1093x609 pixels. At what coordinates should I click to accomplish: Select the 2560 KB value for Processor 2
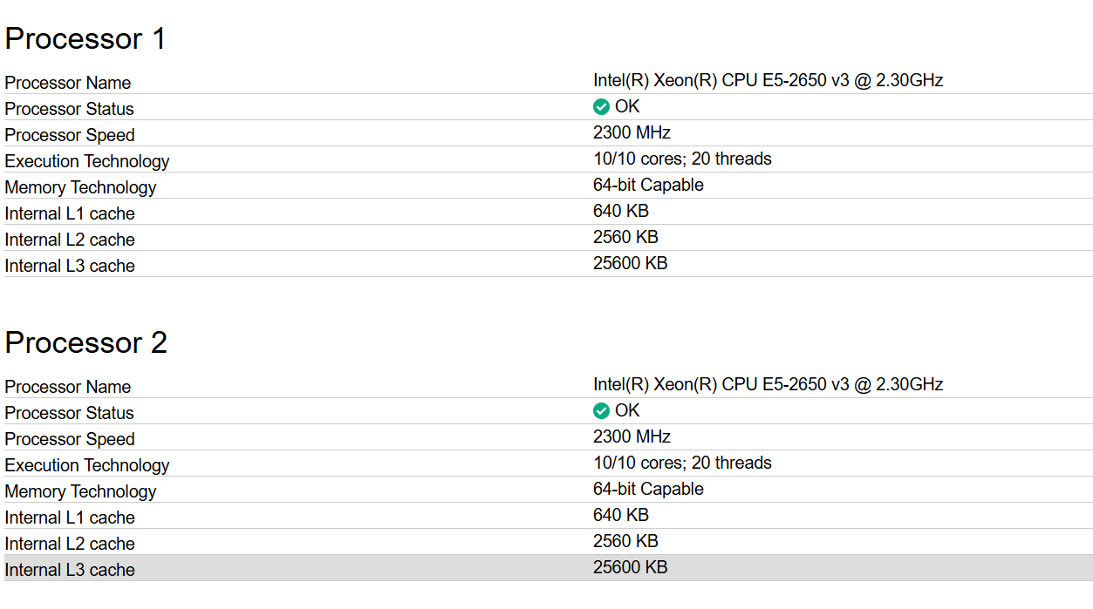coord(625,541)
